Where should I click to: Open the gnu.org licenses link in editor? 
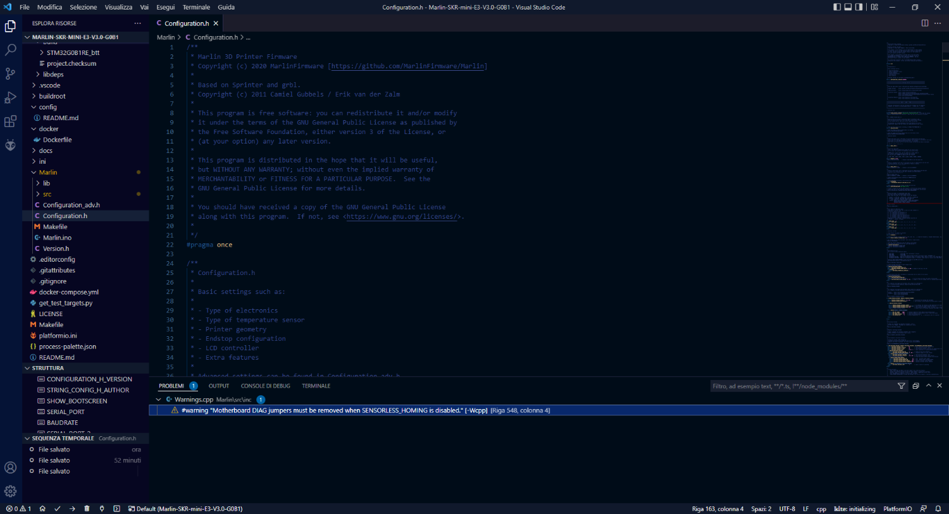(402, 216)
